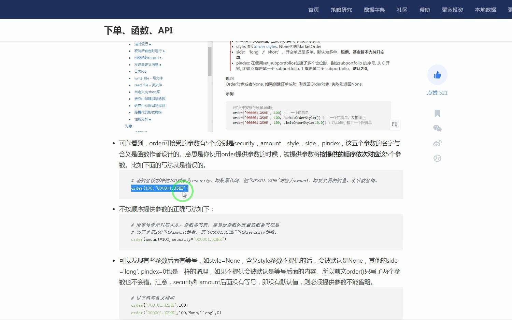Click the read_file - 读文件 entry
The height and width of the screenshot is (320, 512).
tap(148, 85)
